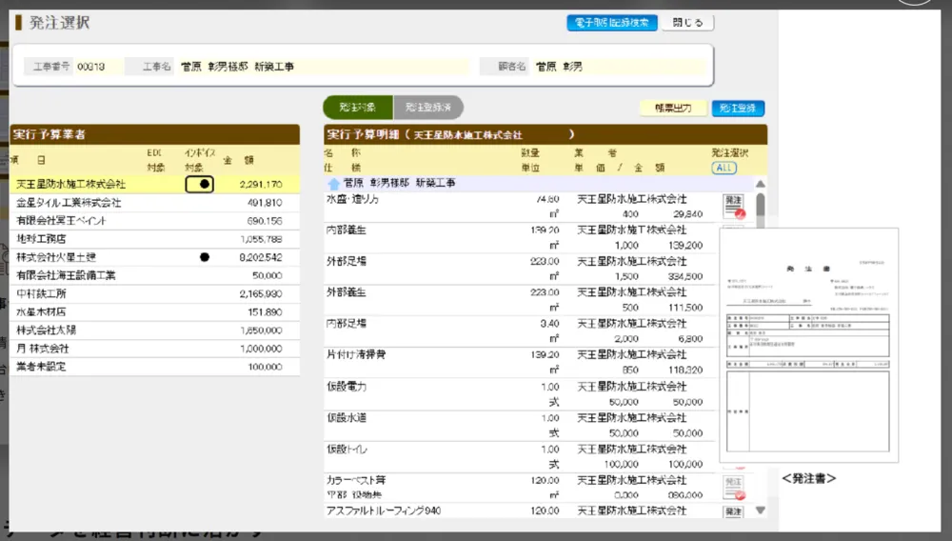Select 金星タイル工業株式会社 row
Screen dimensions: 952x541
point(155,203)
